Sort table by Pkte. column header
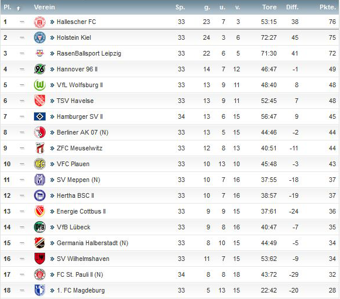Viewport: 340px width, 299px height. (328, 7)
